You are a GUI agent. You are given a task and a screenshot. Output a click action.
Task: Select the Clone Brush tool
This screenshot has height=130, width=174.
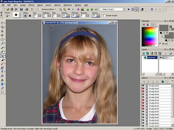(2, 52)
